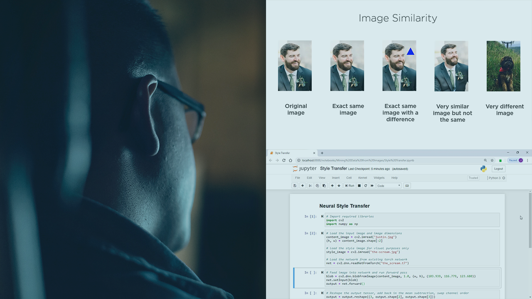The height and width of the screenshot is (299, 532).
Task: Restart the kernel with the circular arrow
Action: coord(366,186)
